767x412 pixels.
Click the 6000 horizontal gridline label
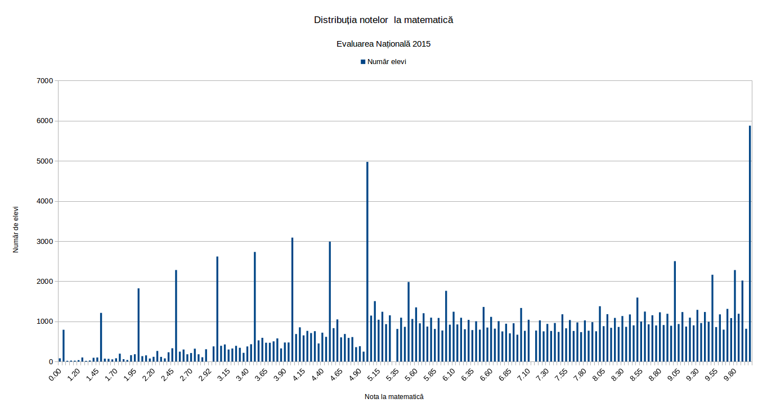(x=44, y=121)
